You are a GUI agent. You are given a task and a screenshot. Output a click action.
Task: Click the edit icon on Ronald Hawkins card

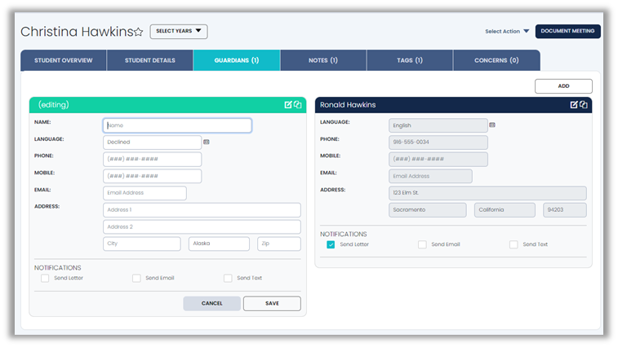[574, 105]
